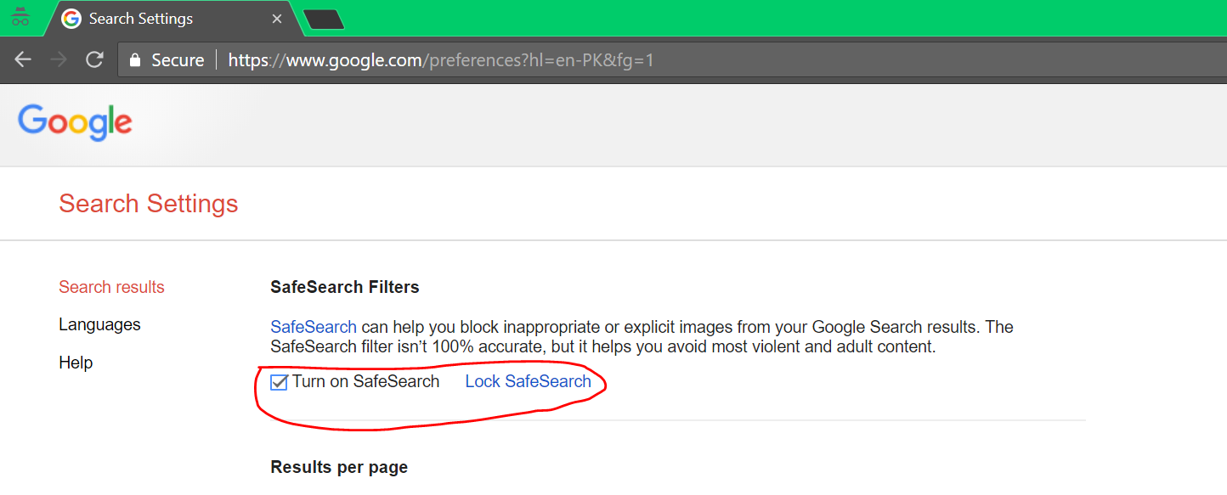Open the Search results settings section
This screenshot has width=1227, height=495.
(x=111, y=287)
